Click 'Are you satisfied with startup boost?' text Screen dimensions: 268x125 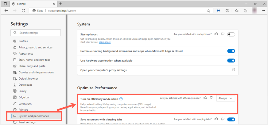192,34
